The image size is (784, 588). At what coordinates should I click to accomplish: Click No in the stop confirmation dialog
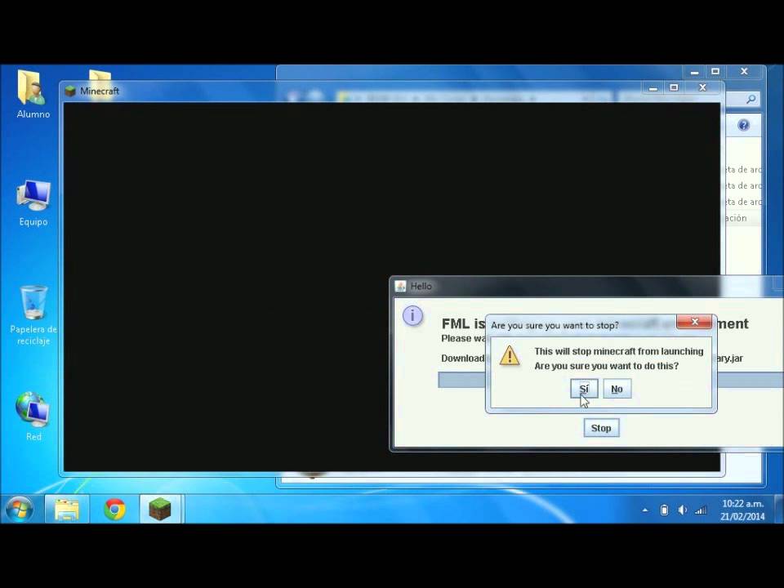[x=617, y=389]
